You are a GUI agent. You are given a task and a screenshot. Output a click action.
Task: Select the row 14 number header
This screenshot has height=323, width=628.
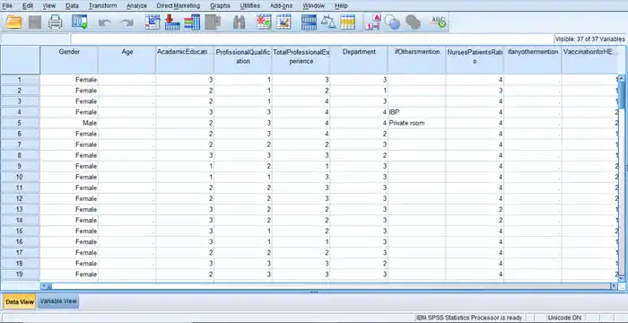20,221
